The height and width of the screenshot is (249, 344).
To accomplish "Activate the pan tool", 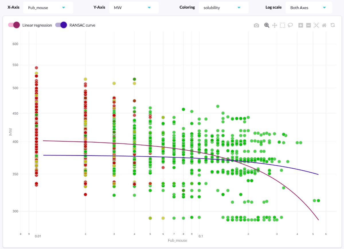I will click(274, 25).
